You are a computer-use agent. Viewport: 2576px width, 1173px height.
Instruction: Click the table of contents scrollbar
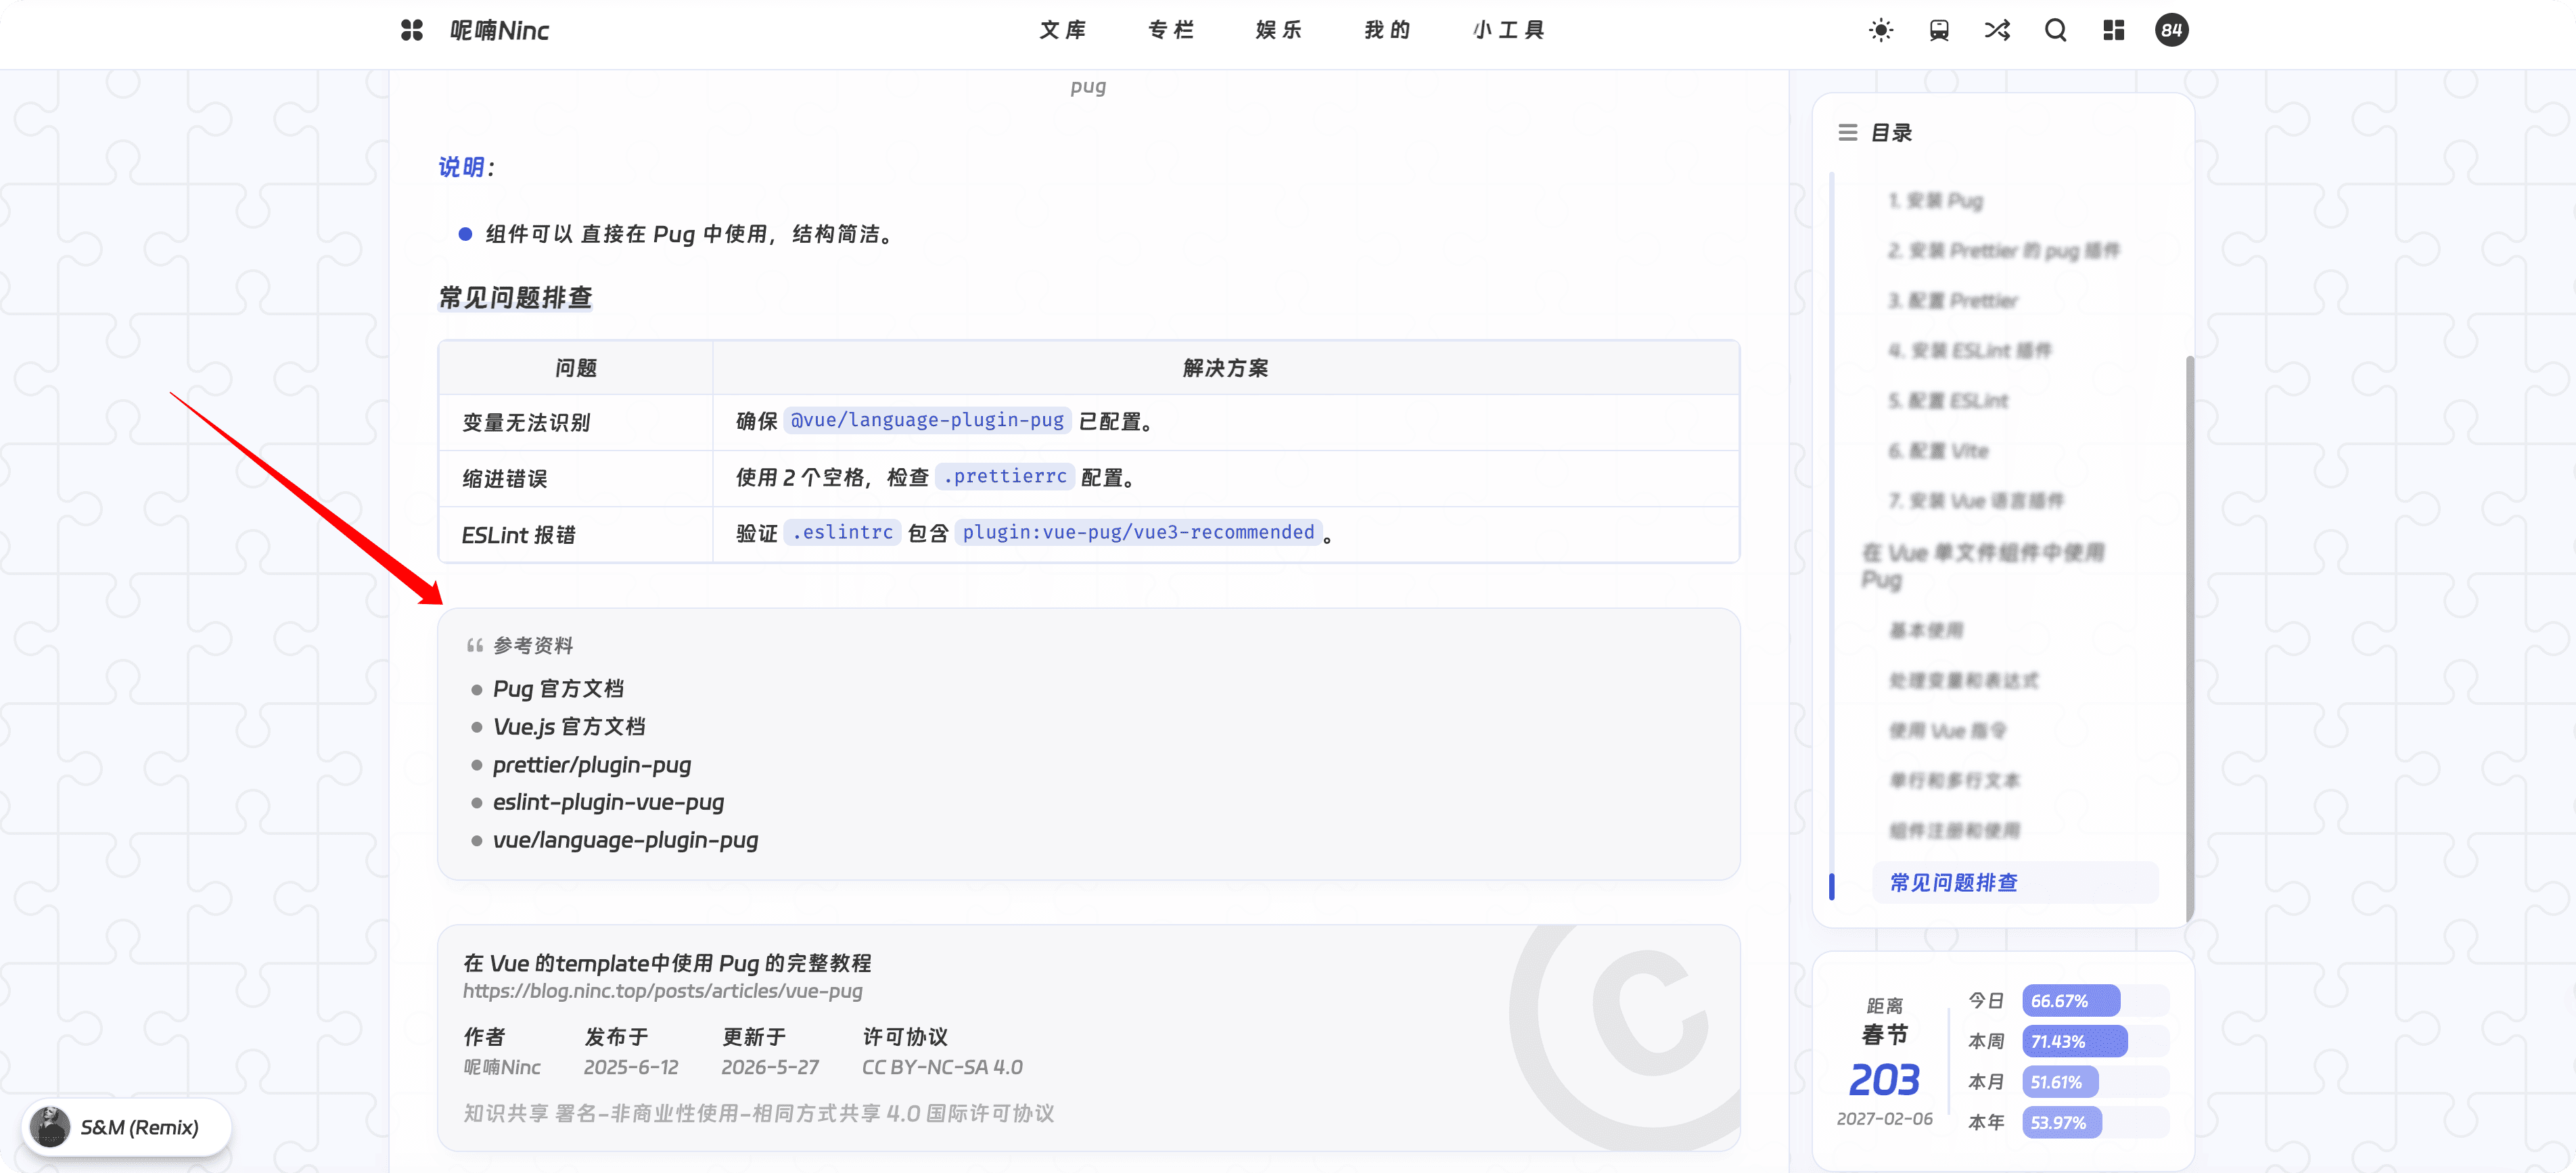2190,638
